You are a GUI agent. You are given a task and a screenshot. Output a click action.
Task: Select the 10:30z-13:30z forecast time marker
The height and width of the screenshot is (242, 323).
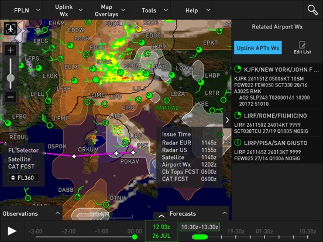coord(200,227)
